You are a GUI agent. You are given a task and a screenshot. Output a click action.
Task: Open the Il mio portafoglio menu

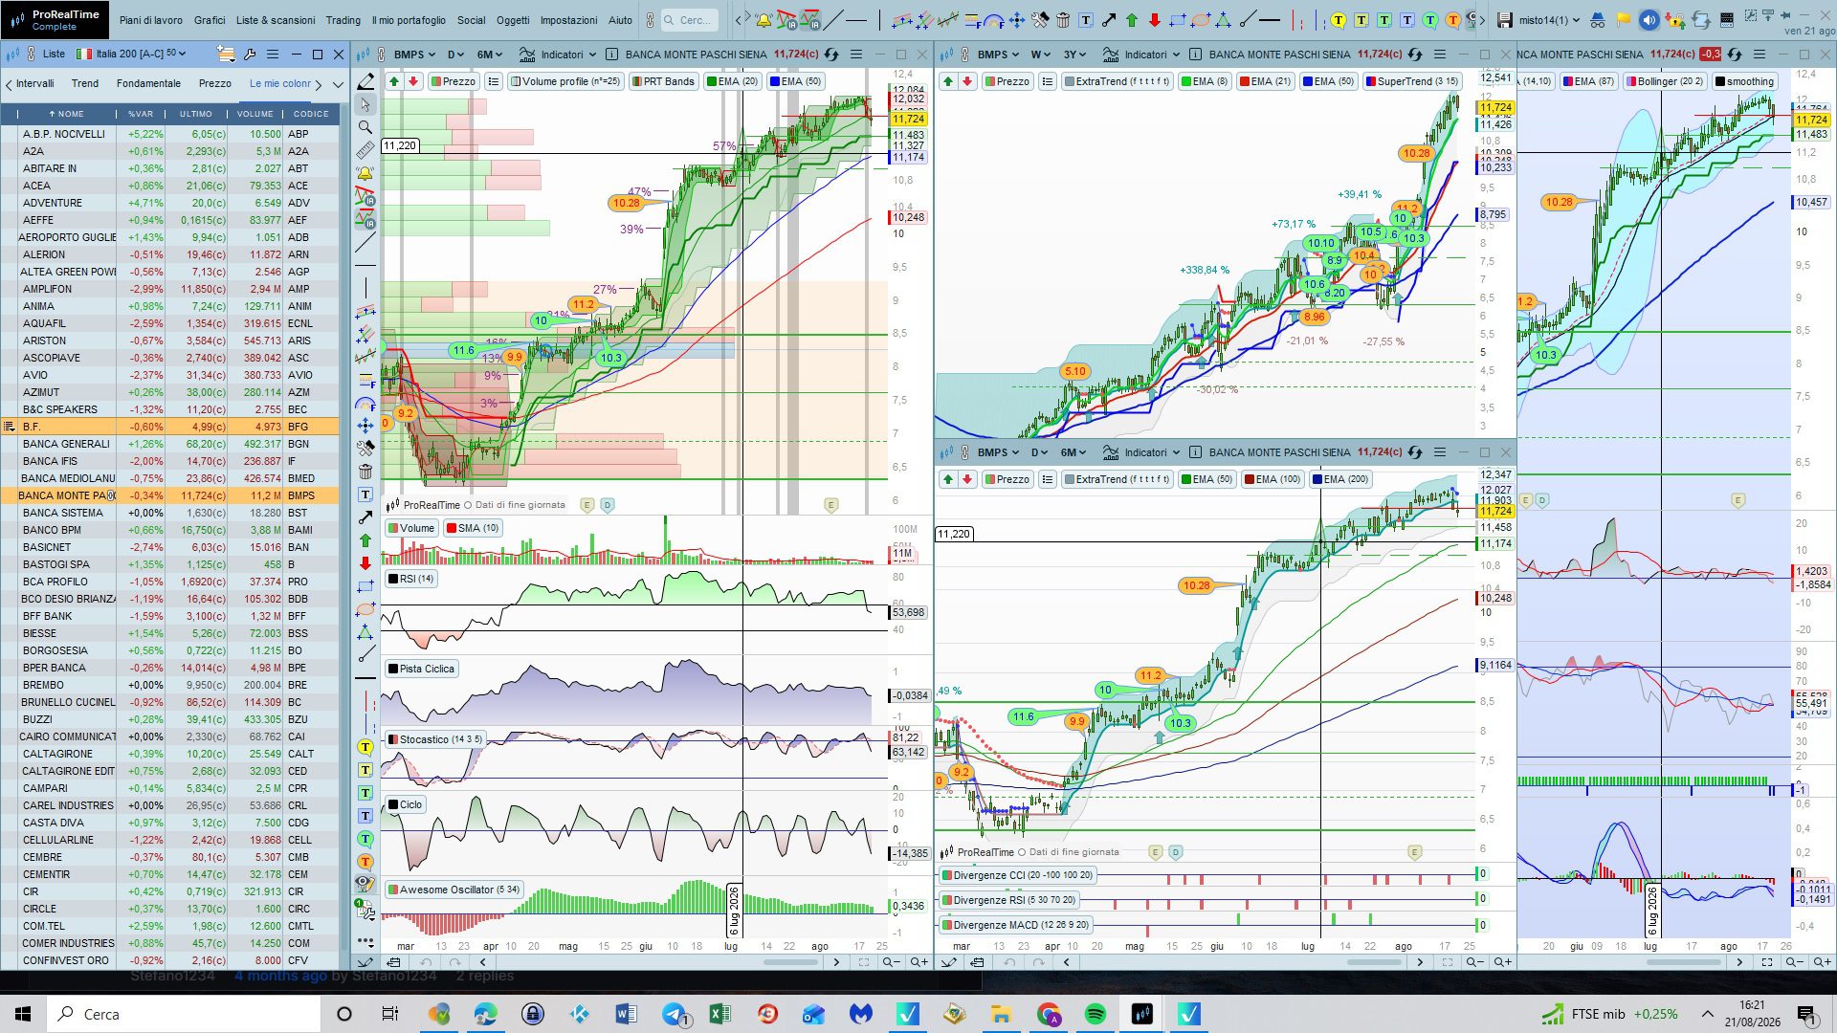pos(409,20)
